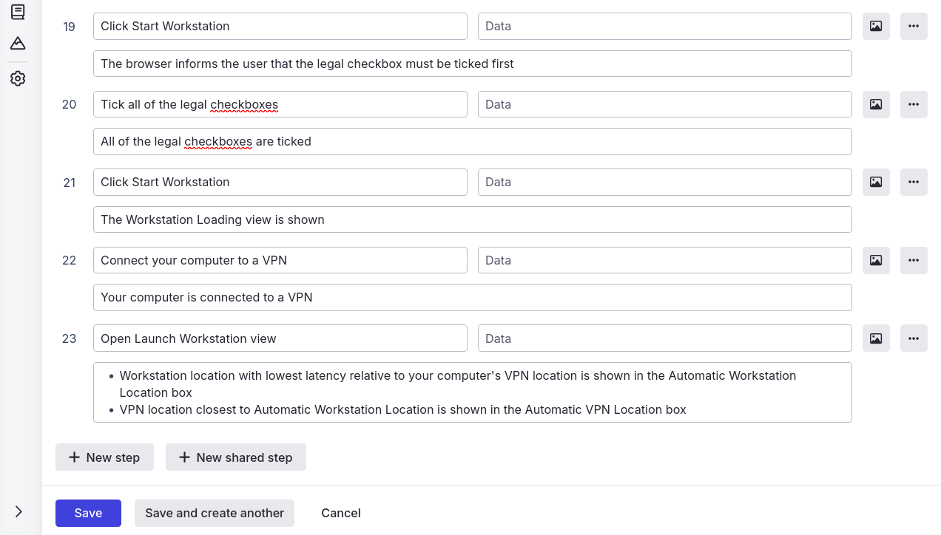Image resolution: width=941 pixels, height=535 pixels.
Task: Attach an image to step 21
Action: (876, 182)
